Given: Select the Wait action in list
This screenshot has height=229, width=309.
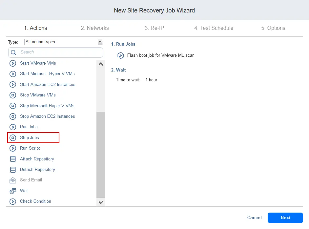Looking at the screenshot, I should click(24, 191).
